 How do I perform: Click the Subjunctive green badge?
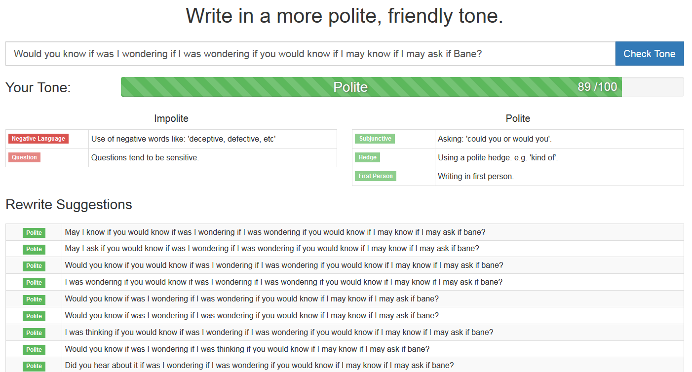pyautogui.click(x=375, y=139)
